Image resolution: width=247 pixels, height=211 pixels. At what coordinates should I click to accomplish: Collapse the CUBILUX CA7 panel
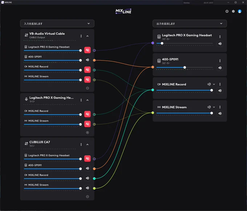pos(88,145)
